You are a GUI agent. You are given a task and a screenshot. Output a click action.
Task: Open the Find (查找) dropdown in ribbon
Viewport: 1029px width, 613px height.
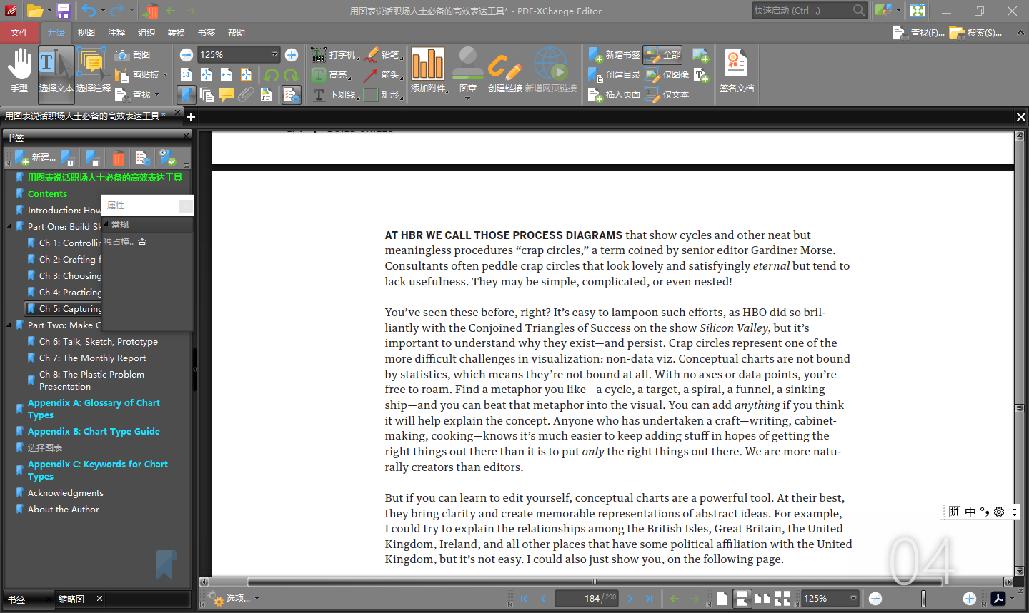pyautogui.click(x=156, y=95)
